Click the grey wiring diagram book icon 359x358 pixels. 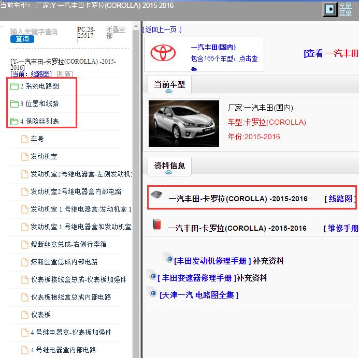pos(156,195)
